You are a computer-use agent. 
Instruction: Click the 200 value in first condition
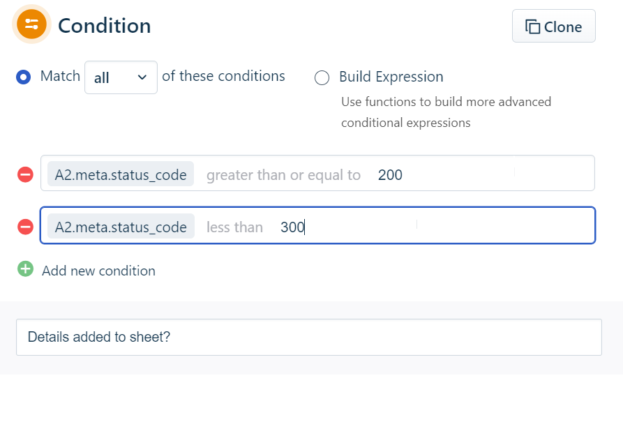(390, 175)
